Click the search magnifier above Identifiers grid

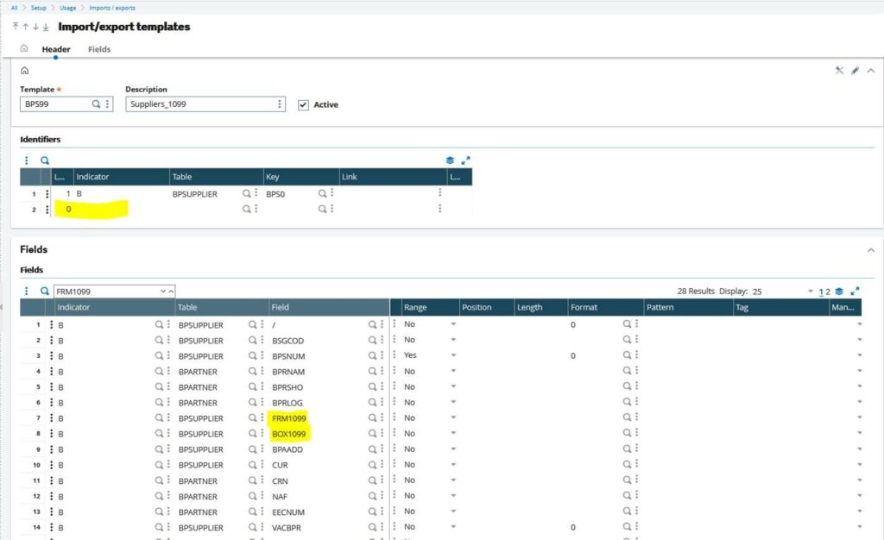(x=44, y=160)
